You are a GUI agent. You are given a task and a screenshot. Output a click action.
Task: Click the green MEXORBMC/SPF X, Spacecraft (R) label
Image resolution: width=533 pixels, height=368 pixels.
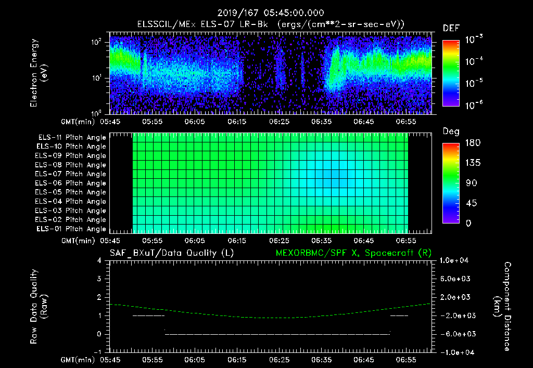(353, 253)
